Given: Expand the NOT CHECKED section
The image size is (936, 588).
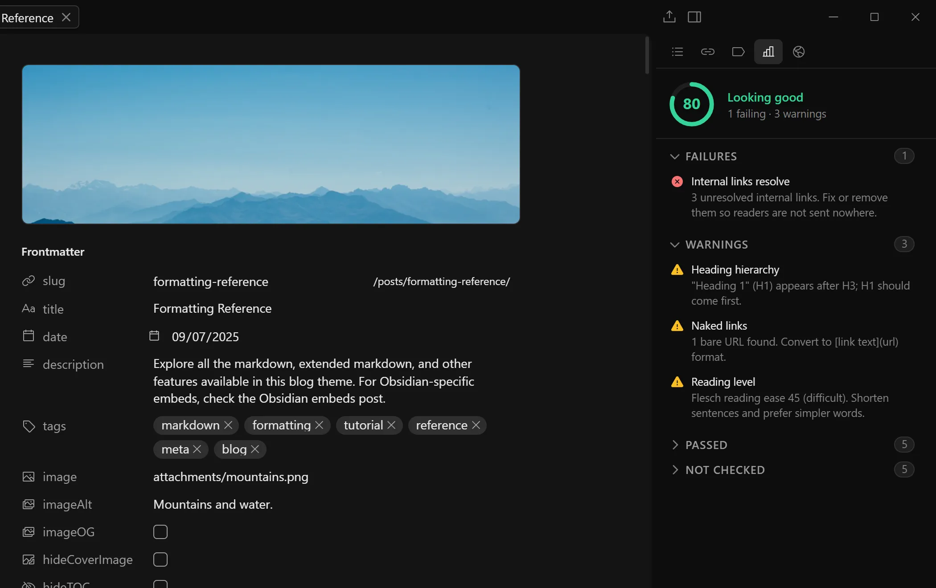Looking at the screenshot, I should (x=675, y=470).
